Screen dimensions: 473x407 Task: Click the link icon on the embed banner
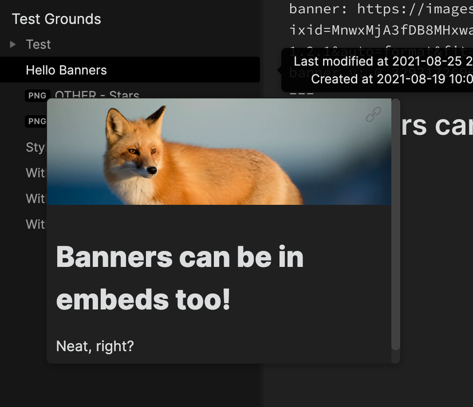374,114
